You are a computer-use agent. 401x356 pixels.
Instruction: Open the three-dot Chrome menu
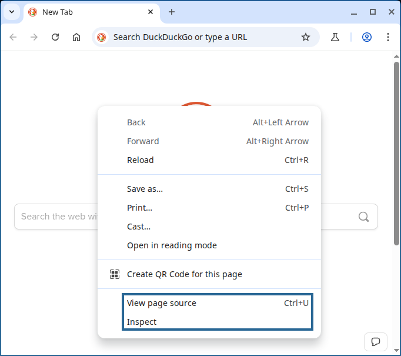pos(387,37)
